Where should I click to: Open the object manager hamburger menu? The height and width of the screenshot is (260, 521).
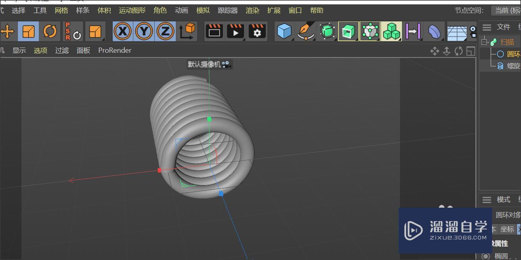(x=486, y=27)
